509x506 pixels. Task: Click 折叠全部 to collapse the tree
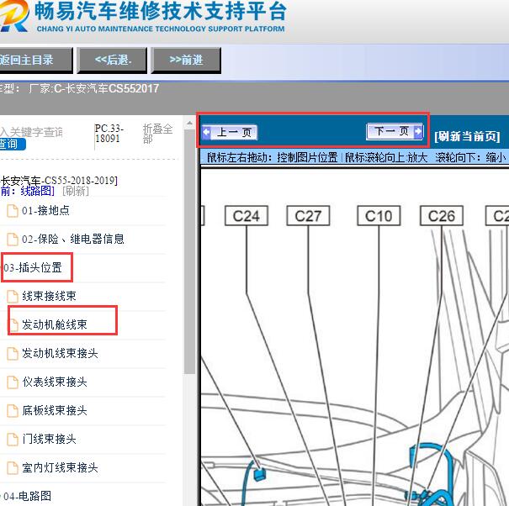click(x=157, y=134)
